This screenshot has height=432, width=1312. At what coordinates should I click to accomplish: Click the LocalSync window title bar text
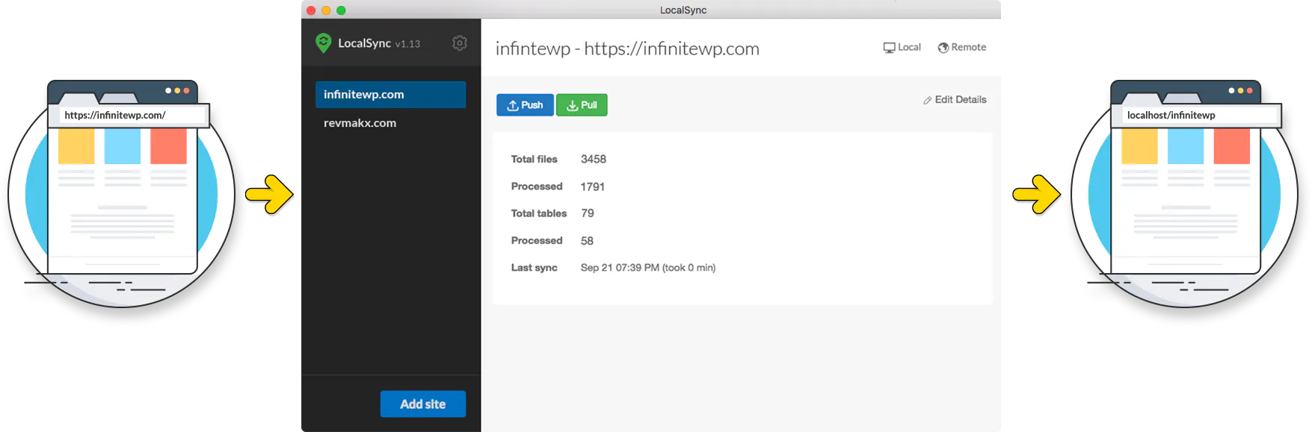pyautogui.click(x=683, y=10)
